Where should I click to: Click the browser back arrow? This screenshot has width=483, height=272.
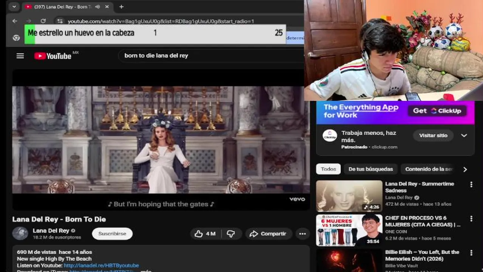(x=15, y=21)
